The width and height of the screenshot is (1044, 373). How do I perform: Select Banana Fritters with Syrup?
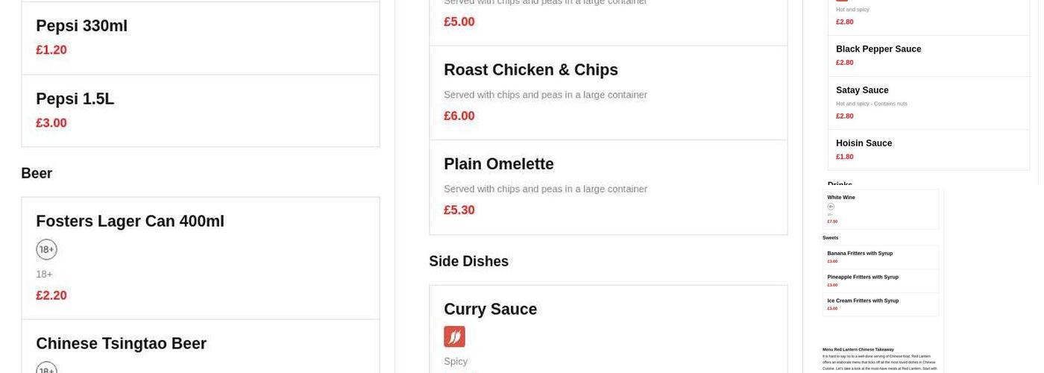tap(880, 257)
